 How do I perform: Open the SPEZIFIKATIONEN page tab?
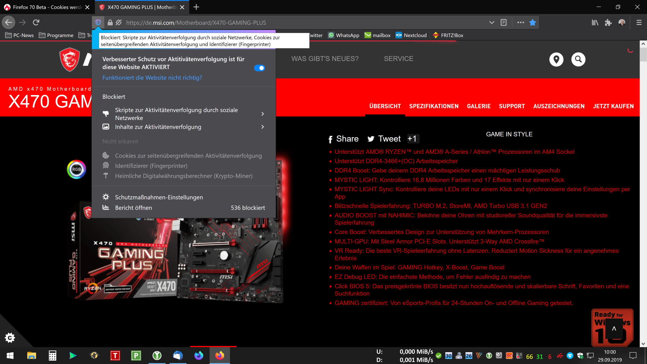tap(434, 106)
